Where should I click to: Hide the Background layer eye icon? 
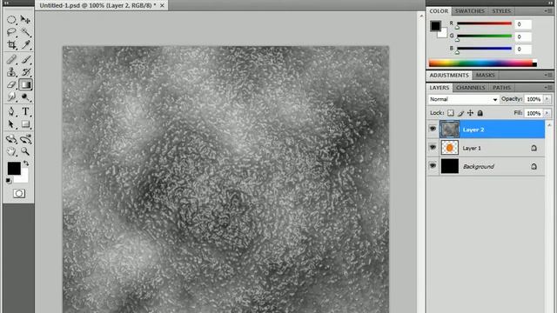pos(433,166)
